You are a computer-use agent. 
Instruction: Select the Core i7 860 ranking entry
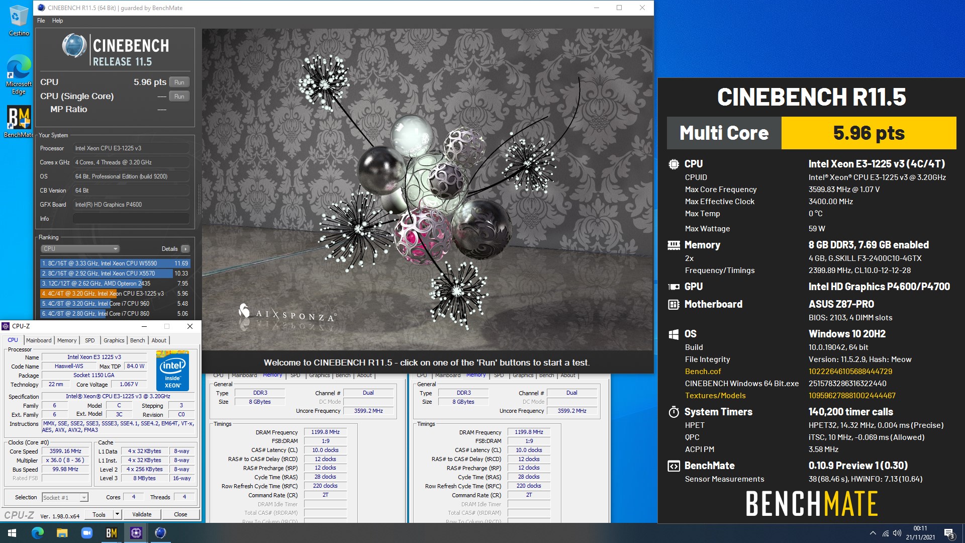pos(115,314)
